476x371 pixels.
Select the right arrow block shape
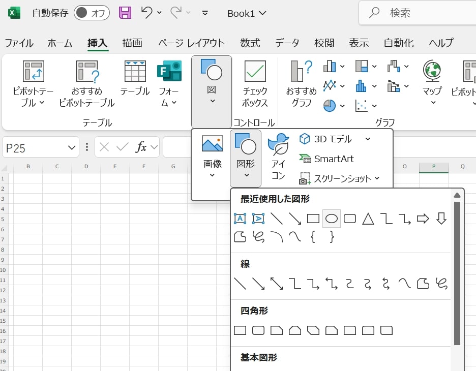tap(423, 219)
